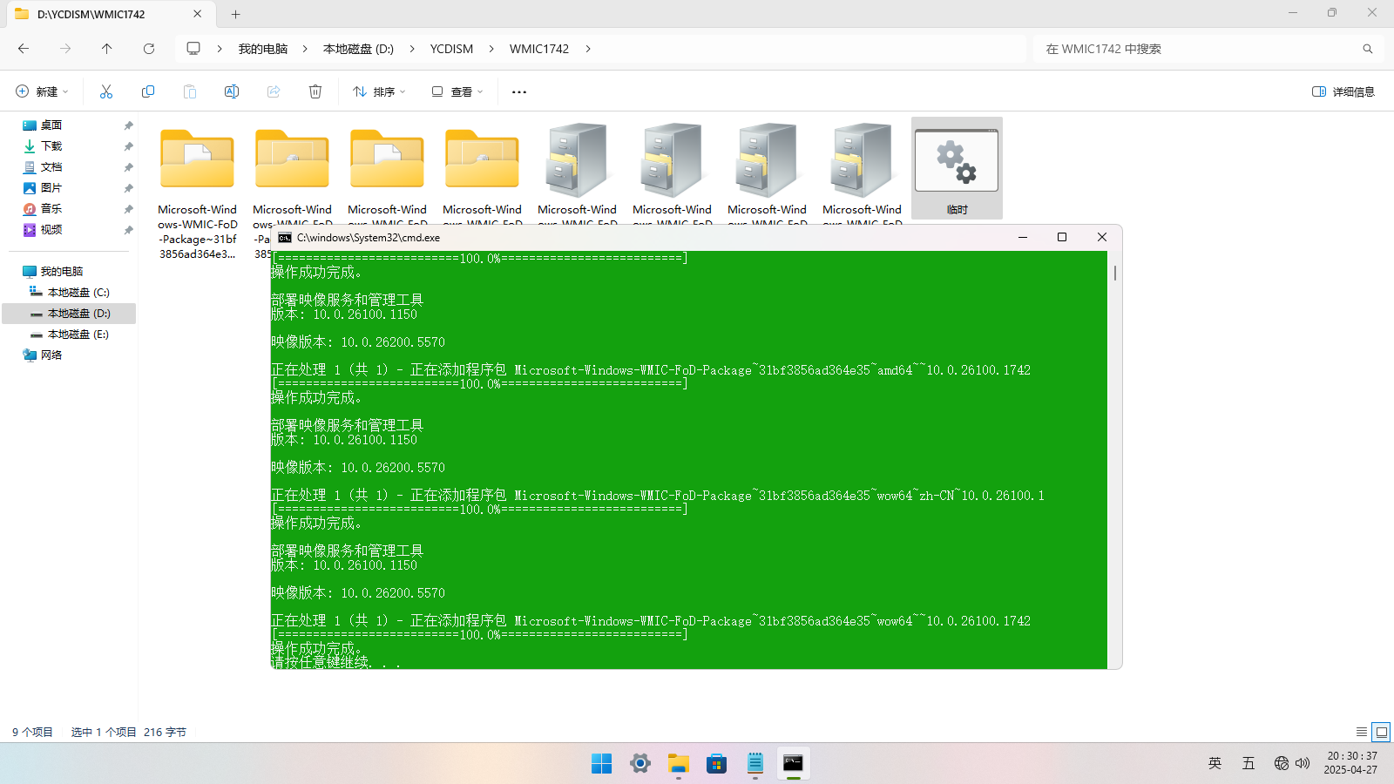This screenshot has width=1394, height=784.
Task: Click the Rename icon in toolbar
Action: 232,91
